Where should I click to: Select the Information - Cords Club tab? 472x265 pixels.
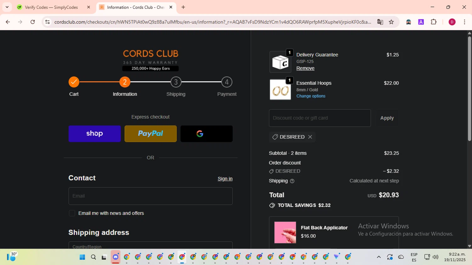tap(136, 7)
